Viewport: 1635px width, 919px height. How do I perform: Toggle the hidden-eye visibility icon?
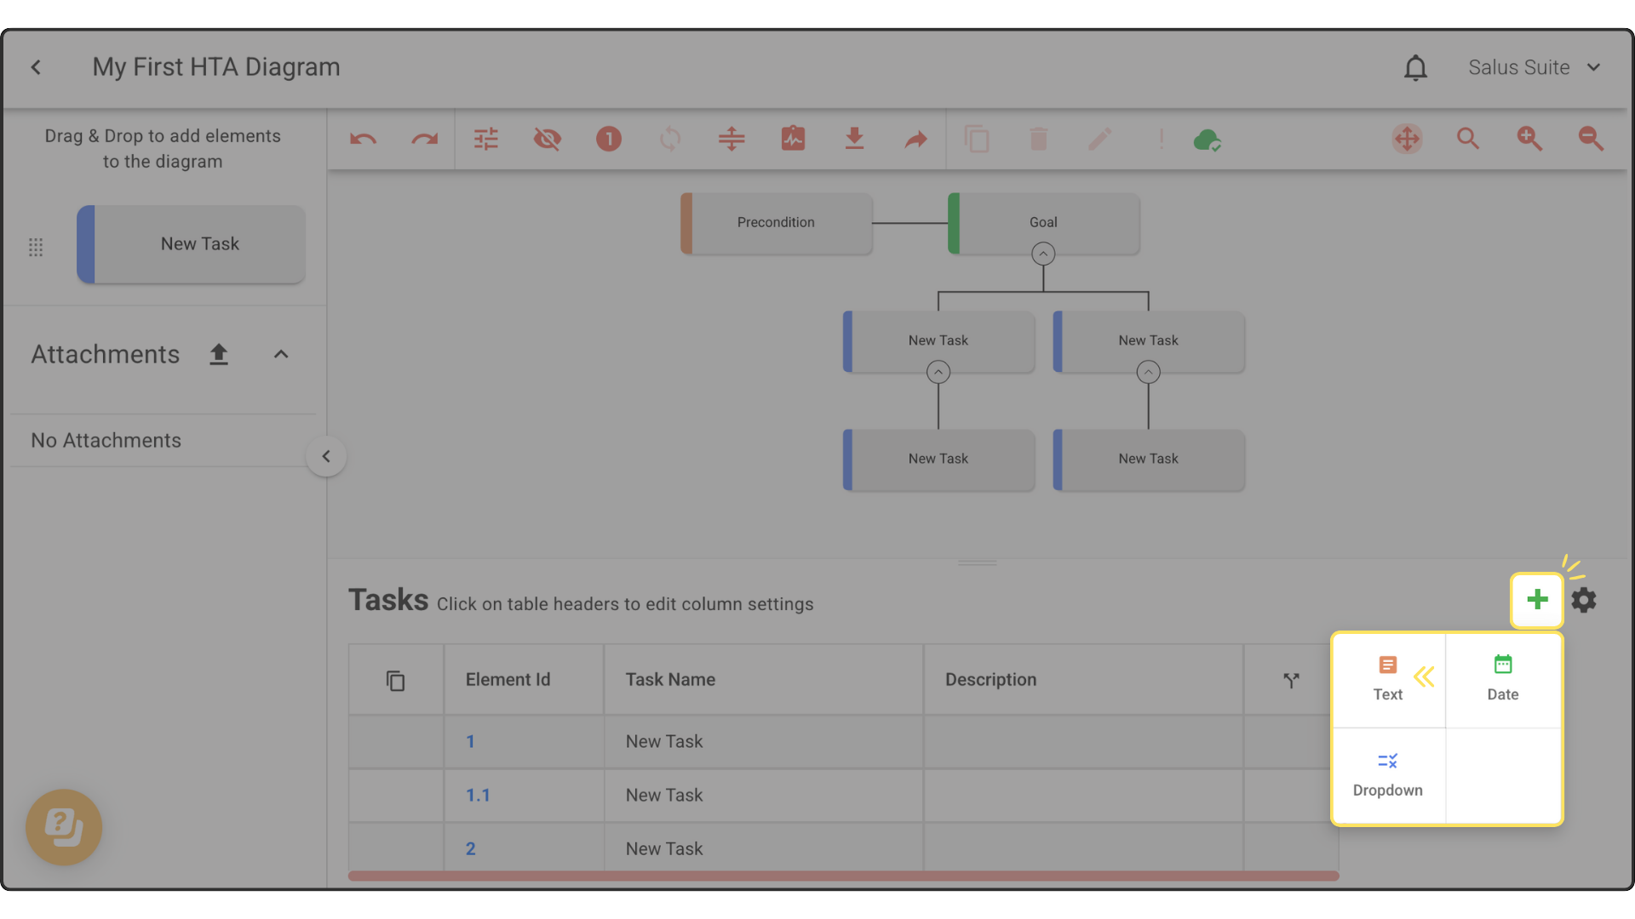point(548,139)
